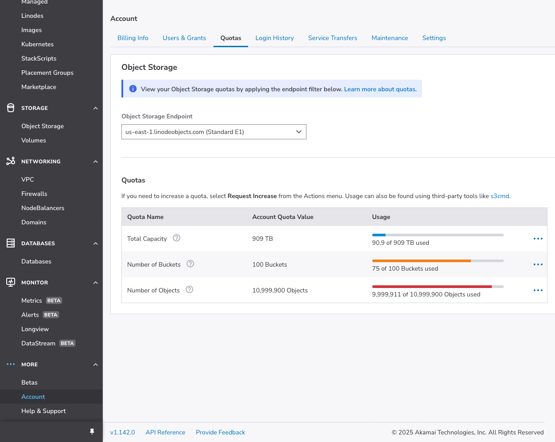Click the pin icon at sidebar bottom
Screen dimensions: 555x442
click(92, 432)
